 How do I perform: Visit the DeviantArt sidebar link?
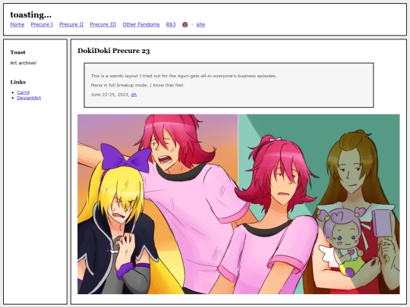(x=29, y=98)
